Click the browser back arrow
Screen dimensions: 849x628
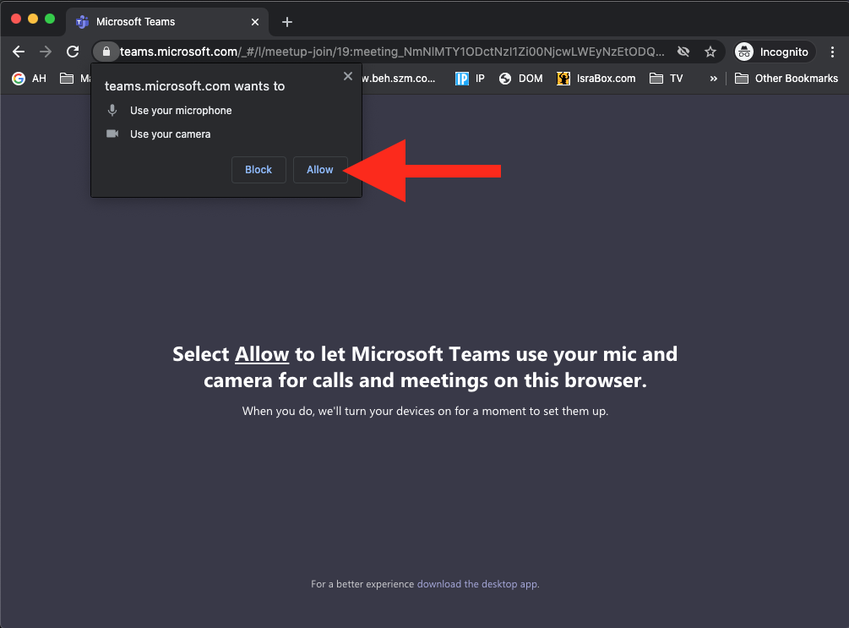[x=19, y=52]
